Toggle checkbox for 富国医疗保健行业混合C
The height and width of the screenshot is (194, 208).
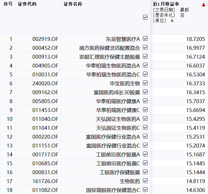pyautogui.click(x=145, y=145)
